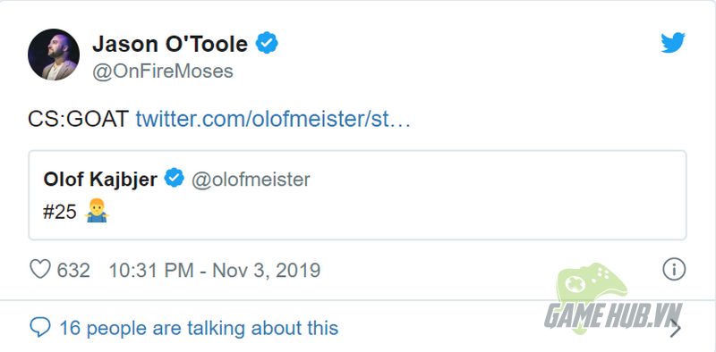
Task: Open the quoted tweet card text #25
Action: (60, 212)
